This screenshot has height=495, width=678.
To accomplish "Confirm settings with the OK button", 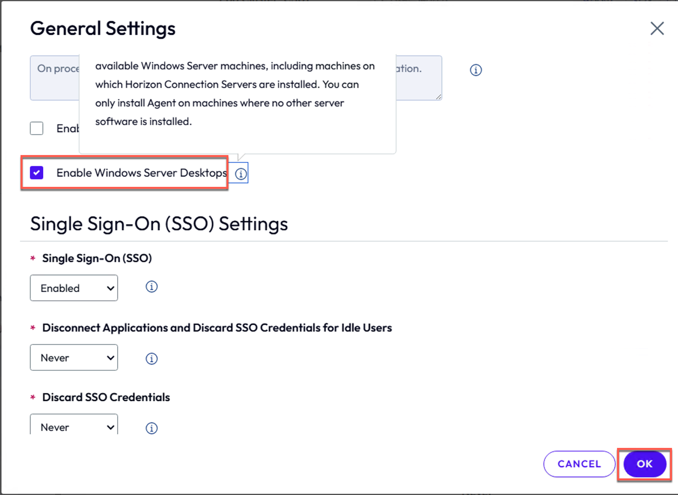I will tap(644, 464).
